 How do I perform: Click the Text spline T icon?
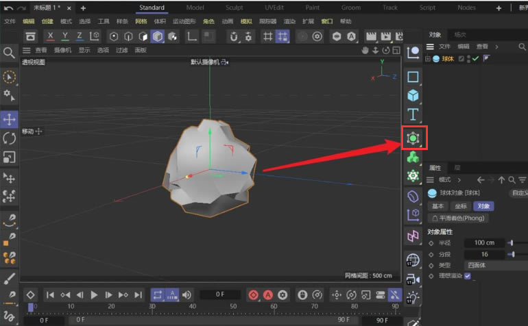(413, 114)
